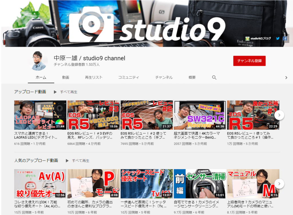Click the 21:44 duration badge on the LAOFAS thumbnail
Viewport: 293px width, 215px height.
tap(60, 126)
